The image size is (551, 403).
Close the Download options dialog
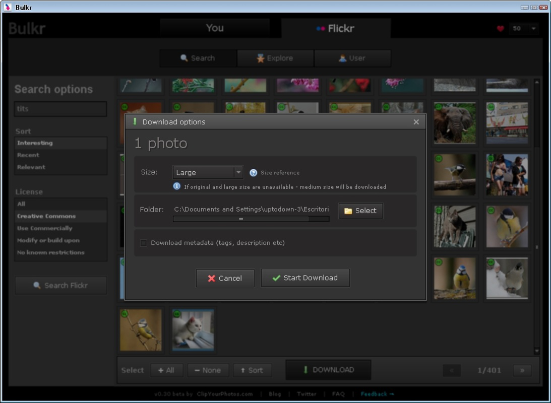tap(416, 122)
